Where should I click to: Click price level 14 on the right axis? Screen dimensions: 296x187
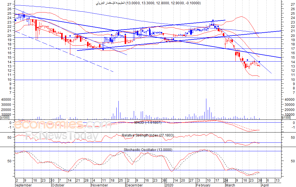[293, 62]
